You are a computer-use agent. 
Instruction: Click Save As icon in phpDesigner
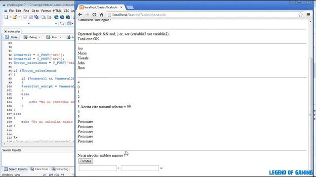click(x=31, y=17)
